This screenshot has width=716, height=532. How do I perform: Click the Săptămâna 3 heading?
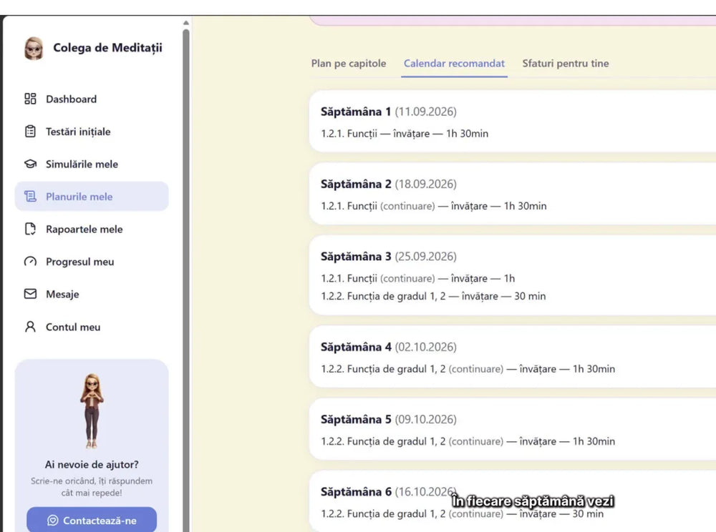(356, 257)
